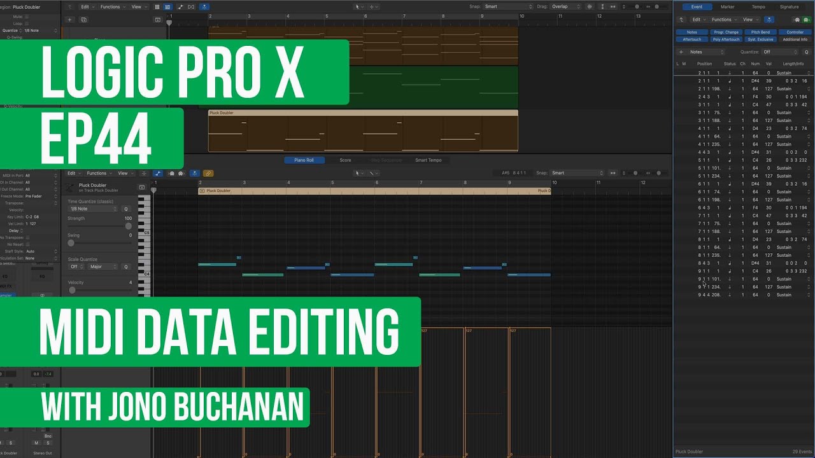Toggle highlighted list view icon in Tracks toolbar
This screenshot has height=458, width=815.
pos(167,7)
